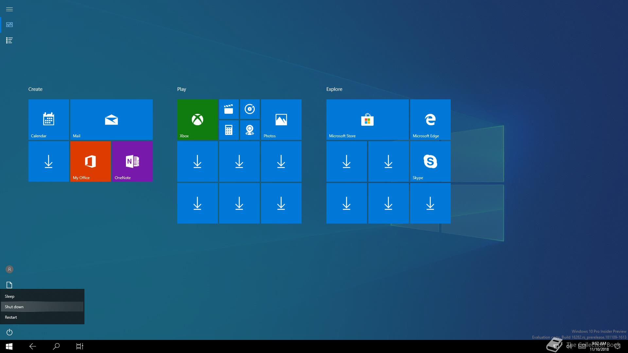Screen dimensions: 628x353
Task: Launch the Microsoft Edge tile
Action: (x=430, y=120)
